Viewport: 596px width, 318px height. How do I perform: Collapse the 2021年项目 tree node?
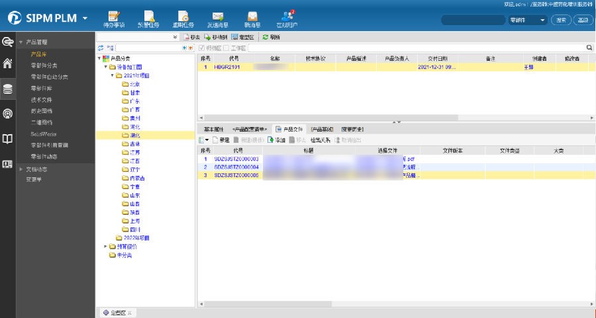click(x=113, y=75)
